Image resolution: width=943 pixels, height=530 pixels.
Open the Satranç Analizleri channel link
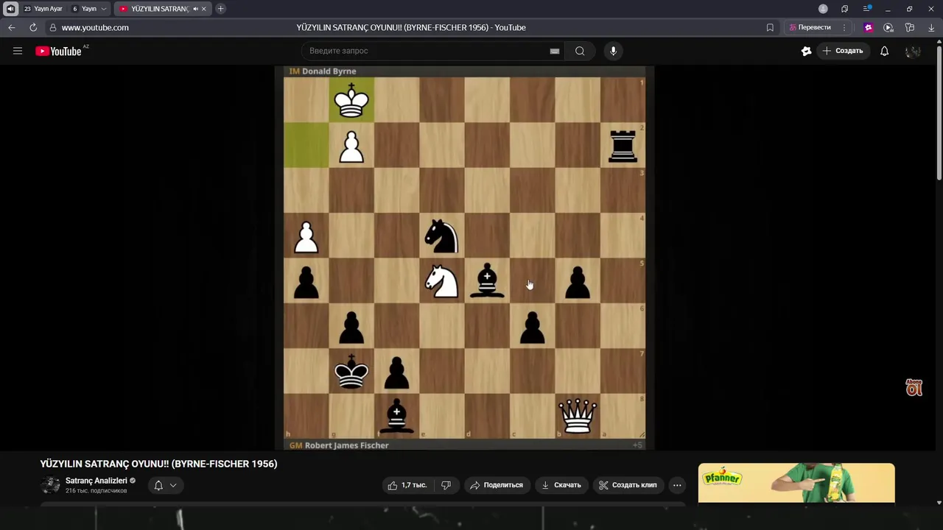[x=97, y=481]
